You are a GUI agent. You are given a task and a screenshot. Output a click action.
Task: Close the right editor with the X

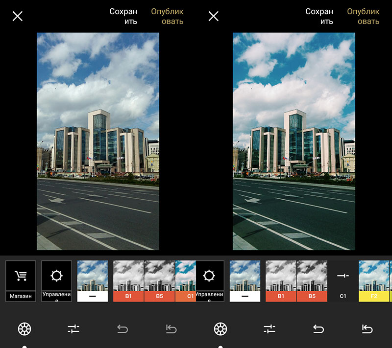pyautogui.click(x=214, y=16)
